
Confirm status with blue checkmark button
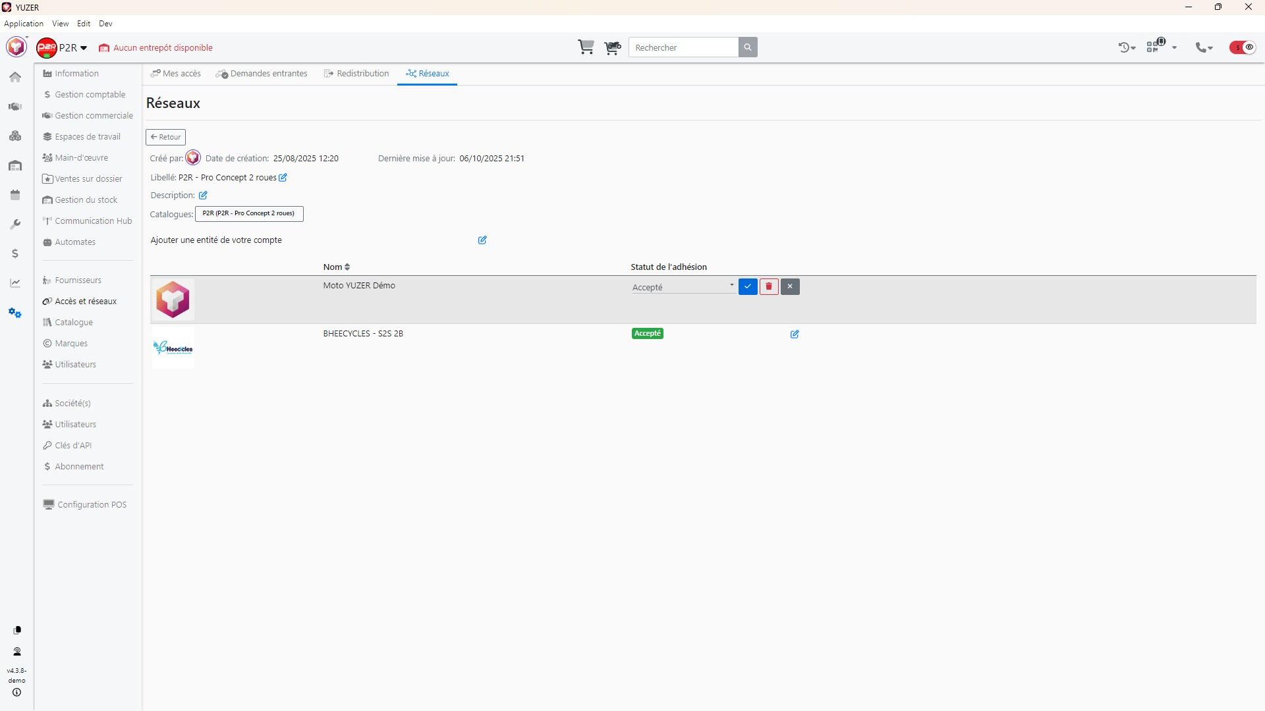(748, 286)
